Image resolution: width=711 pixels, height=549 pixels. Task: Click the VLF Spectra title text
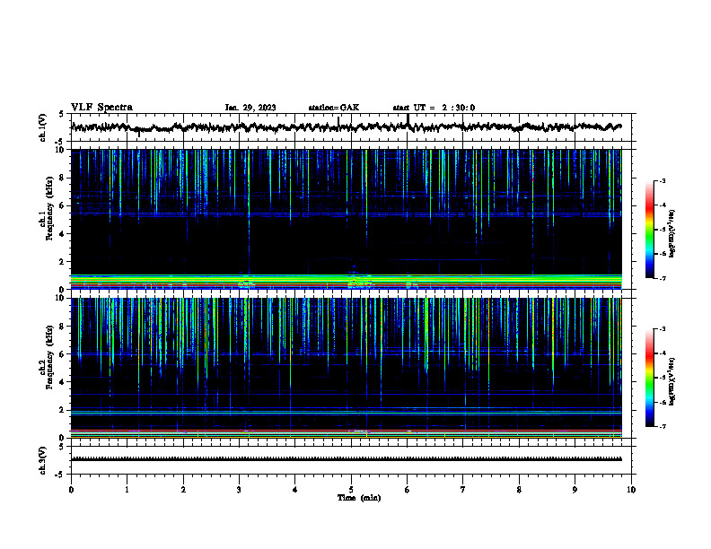click(x=101, y=108)
